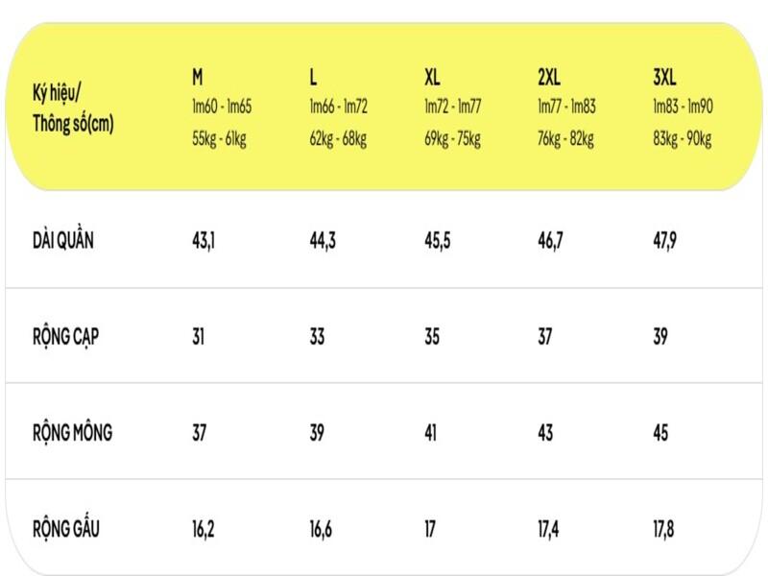Select the 83kg - 90kg weight range
This screenshot has width=768, height=576.
[x=682, y=139]
